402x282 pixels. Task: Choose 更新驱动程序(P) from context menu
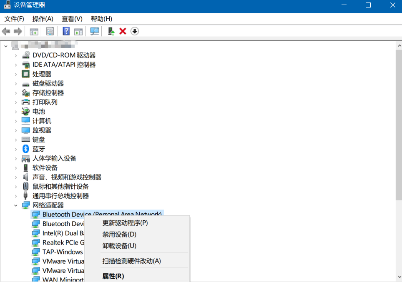coord(125,223)
